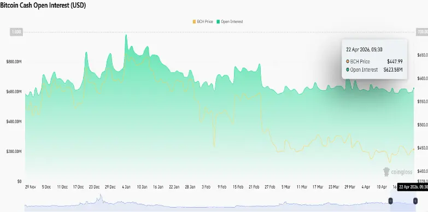This screenshot has height=212, width=428.
Task: Toggle the BCH Price legend series
Action: click(203, 21)
